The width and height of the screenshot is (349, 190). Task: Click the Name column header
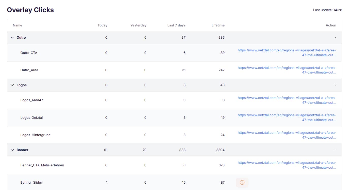(18, 25)
